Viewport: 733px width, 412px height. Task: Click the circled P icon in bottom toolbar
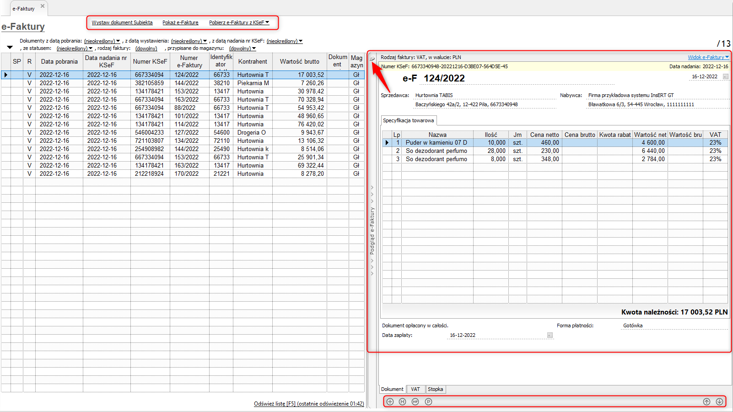[x=428, y=401]
